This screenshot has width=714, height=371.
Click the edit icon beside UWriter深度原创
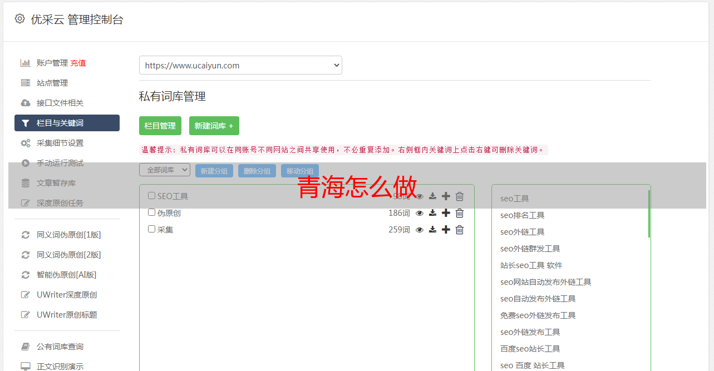[26, 295]
